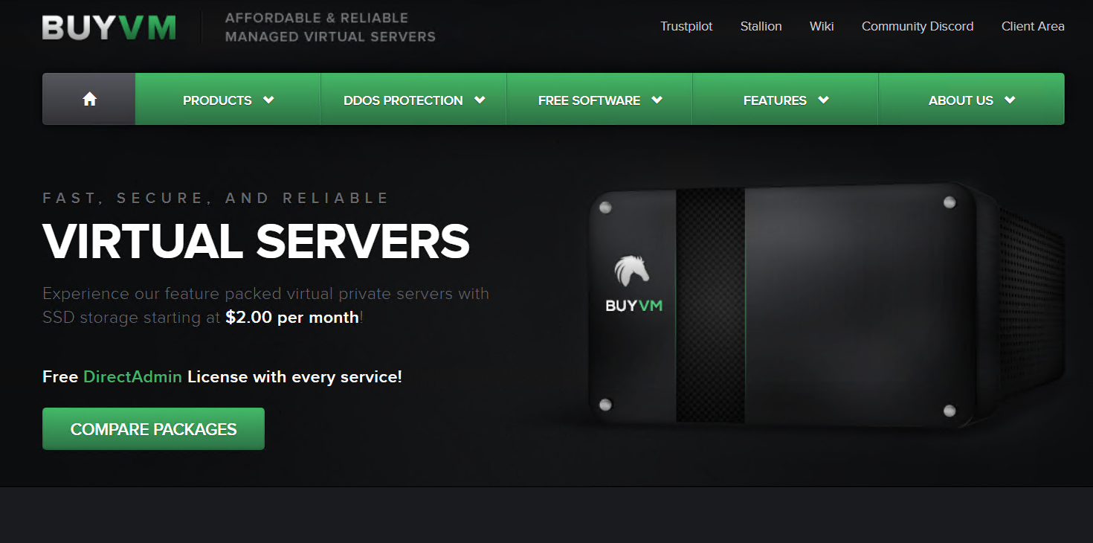This screenshot has width=1093, height=543.
Task: Open the About Us menu
Action: 972,100
